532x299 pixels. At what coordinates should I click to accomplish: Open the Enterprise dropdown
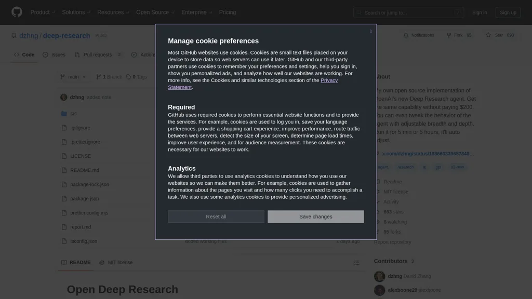tap(196, 12)
